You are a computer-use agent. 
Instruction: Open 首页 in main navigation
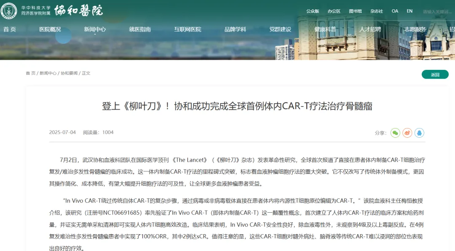click(10, 29)
